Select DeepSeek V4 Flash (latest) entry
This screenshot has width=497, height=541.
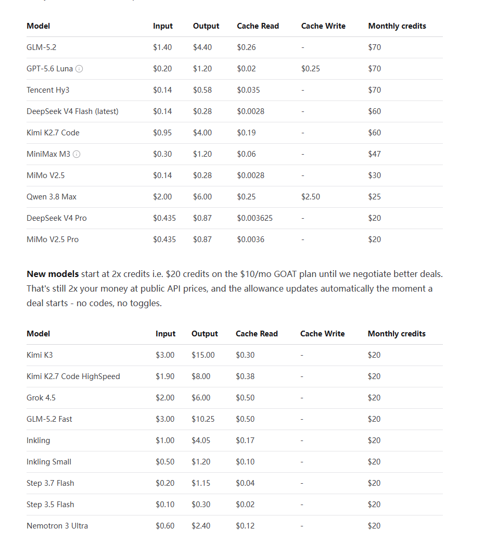(72, 111)
